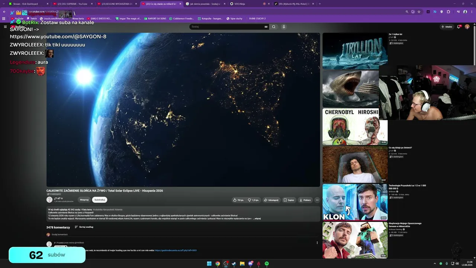Like the video with 78 tys. thumbs up
The width and height of the screenshot is (476, 268).
238,200
